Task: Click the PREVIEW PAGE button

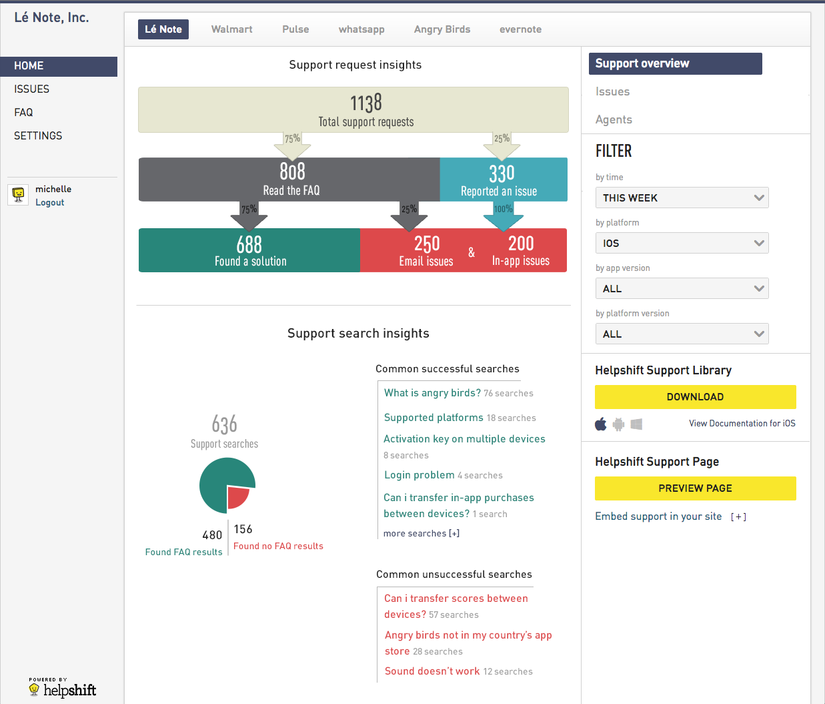Action: tap(695, 488)
